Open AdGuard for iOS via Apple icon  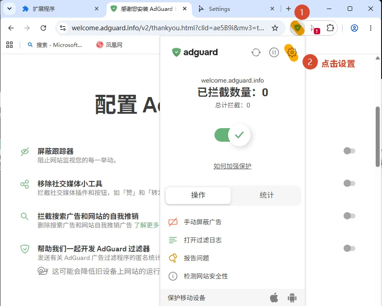[274, 297]
